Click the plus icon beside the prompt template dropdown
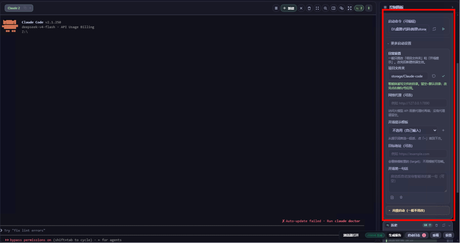The width and height of the screenshot is (460, 243). click(x=443, y=130)
